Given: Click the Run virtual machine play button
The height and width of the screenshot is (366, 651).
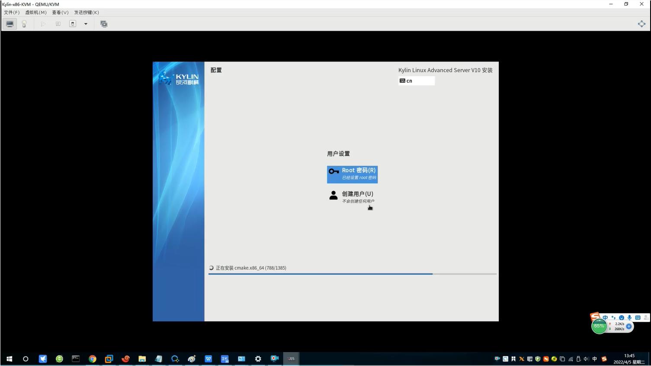Looking at the screenshot, I should pos(43,24).
